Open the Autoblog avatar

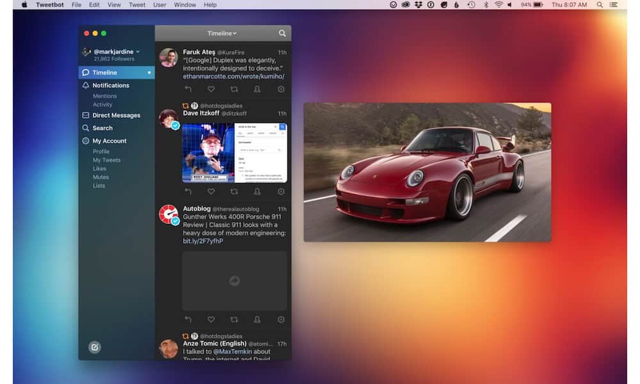pos(168,214)
